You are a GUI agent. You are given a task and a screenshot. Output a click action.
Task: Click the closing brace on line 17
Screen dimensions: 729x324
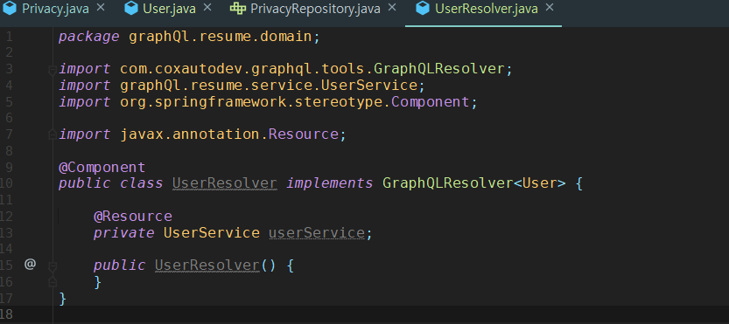click(x=63, y=298)
